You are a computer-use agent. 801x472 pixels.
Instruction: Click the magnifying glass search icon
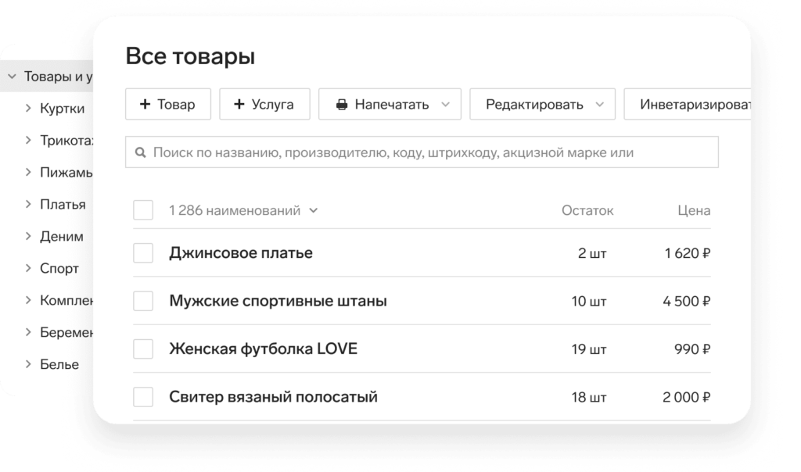pyautogui.click(x=142, y=152)
